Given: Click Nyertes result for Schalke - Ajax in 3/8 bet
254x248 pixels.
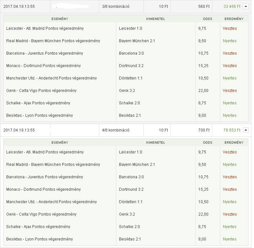Looking at the screenshot, I should (229, 103).
